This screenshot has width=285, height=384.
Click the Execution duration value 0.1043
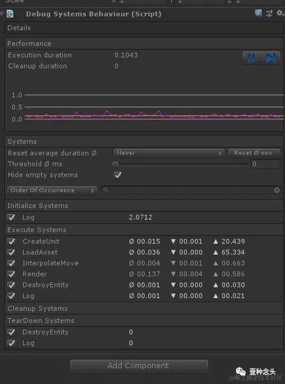(126, 55)
